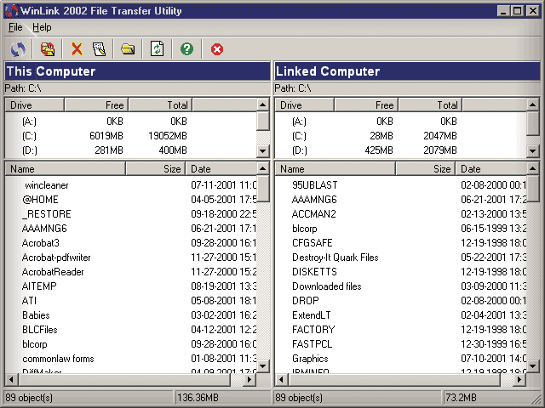Select the FASTPCL folder
Viewport: 545px width, 408px height.
tap(313, 344)
